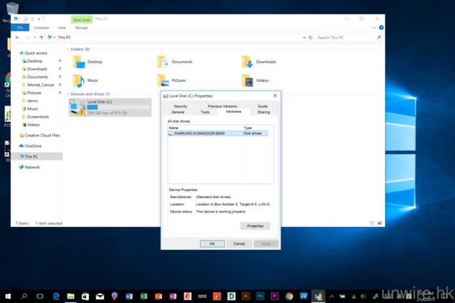The height and width of the screenshot is (303, 455).
Task: Launch Photoshop from the taskbar
Action: [260, 296]
